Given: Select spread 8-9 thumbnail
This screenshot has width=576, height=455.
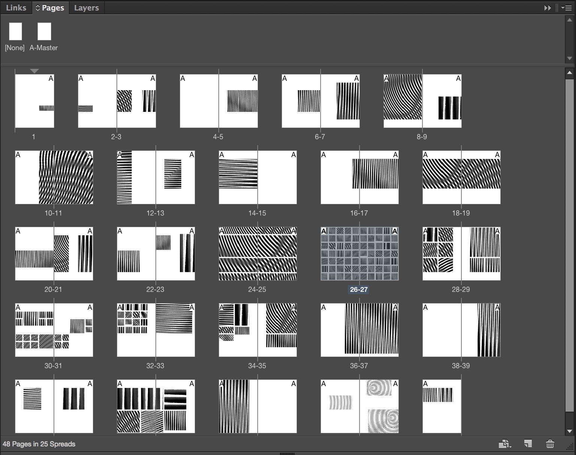Looking at the screenshot, I should (422, 101).
